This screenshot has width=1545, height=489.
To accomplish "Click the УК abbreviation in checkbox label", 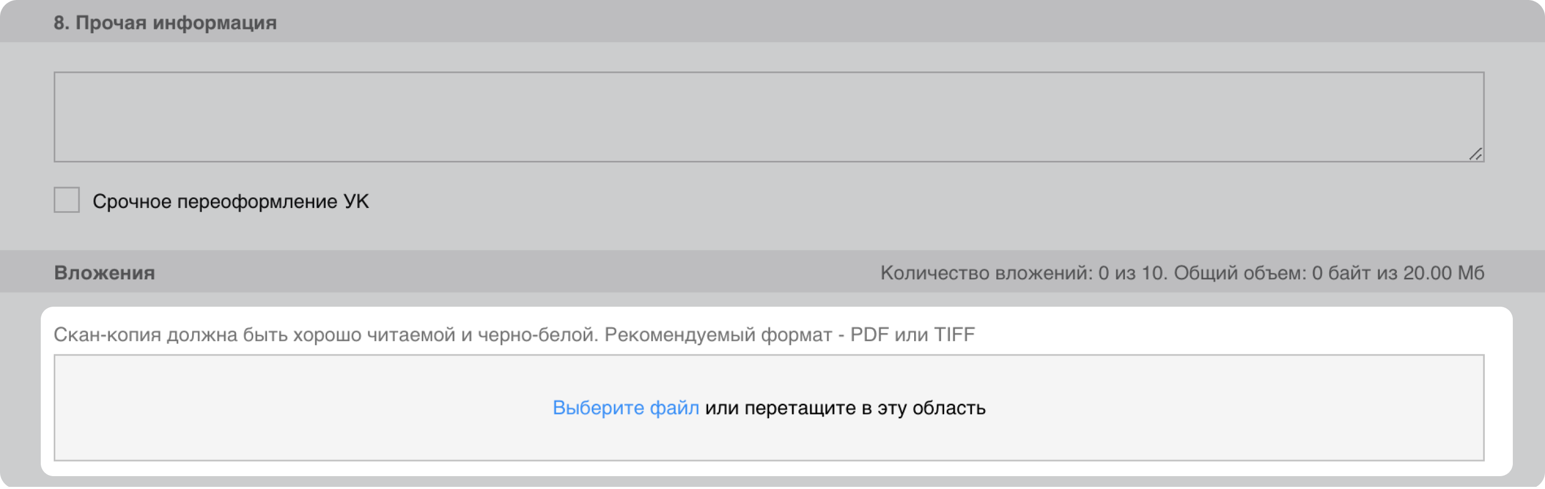I will pyautogui.click(x=356, y=202).
